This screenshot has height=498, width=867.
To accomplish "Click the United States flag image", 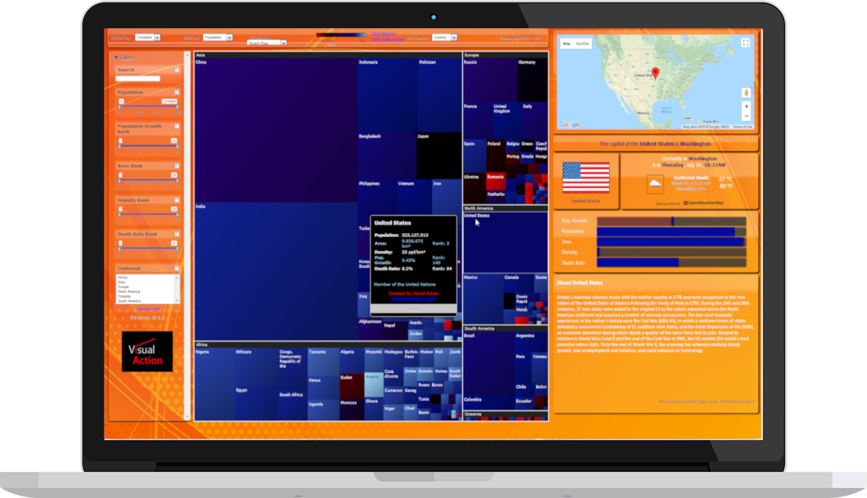I will point(585,178).
